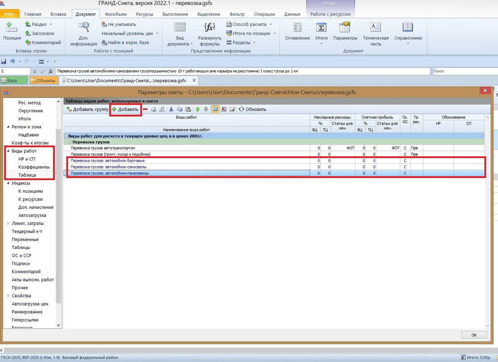Select row Перевозка грузов: автомобили-самосвалы

(274, 167)
